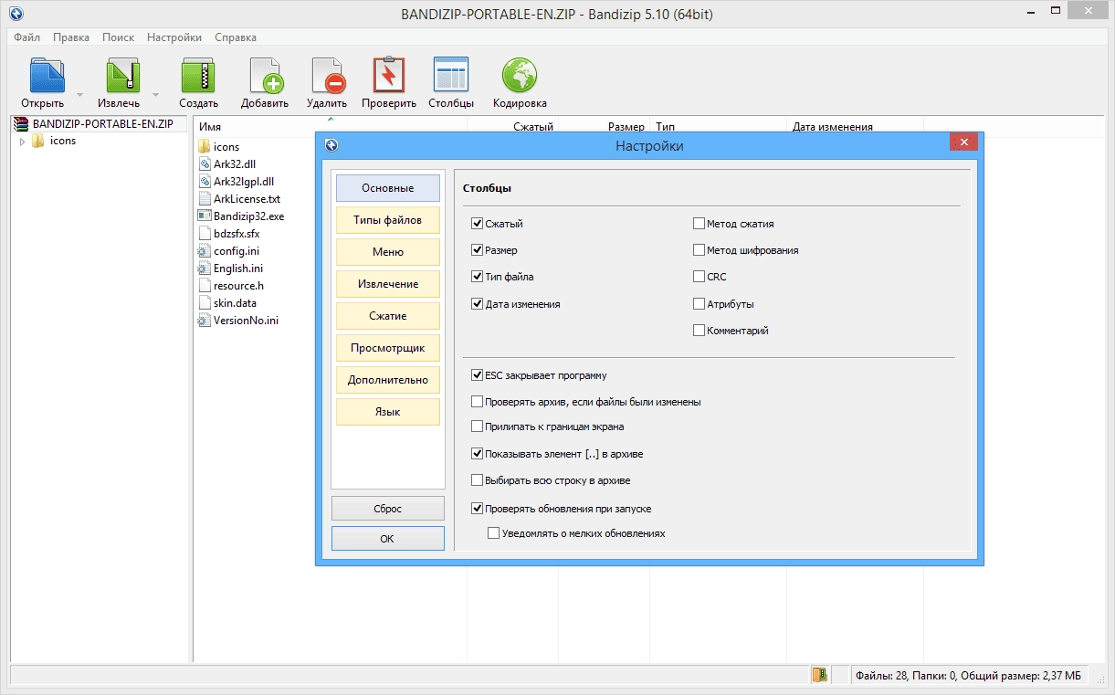The width and height of the screenshot is (1115, 695).
Task: Switch to Типы файлов settings tab
Action: [x=388, y=219]
